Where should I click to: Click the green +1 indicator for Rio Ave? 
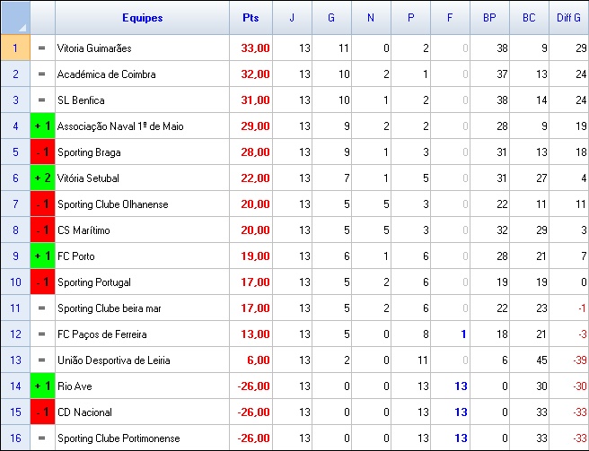click(42, 386)
